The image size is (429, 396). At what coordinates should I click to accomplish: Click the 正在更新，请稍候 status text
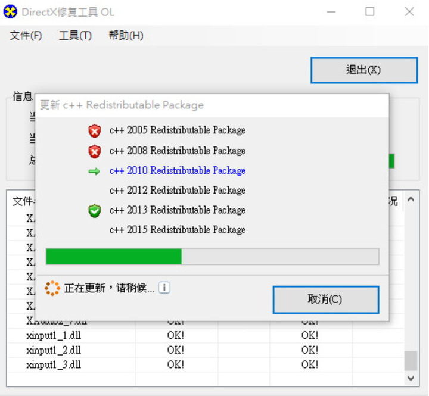110,288
